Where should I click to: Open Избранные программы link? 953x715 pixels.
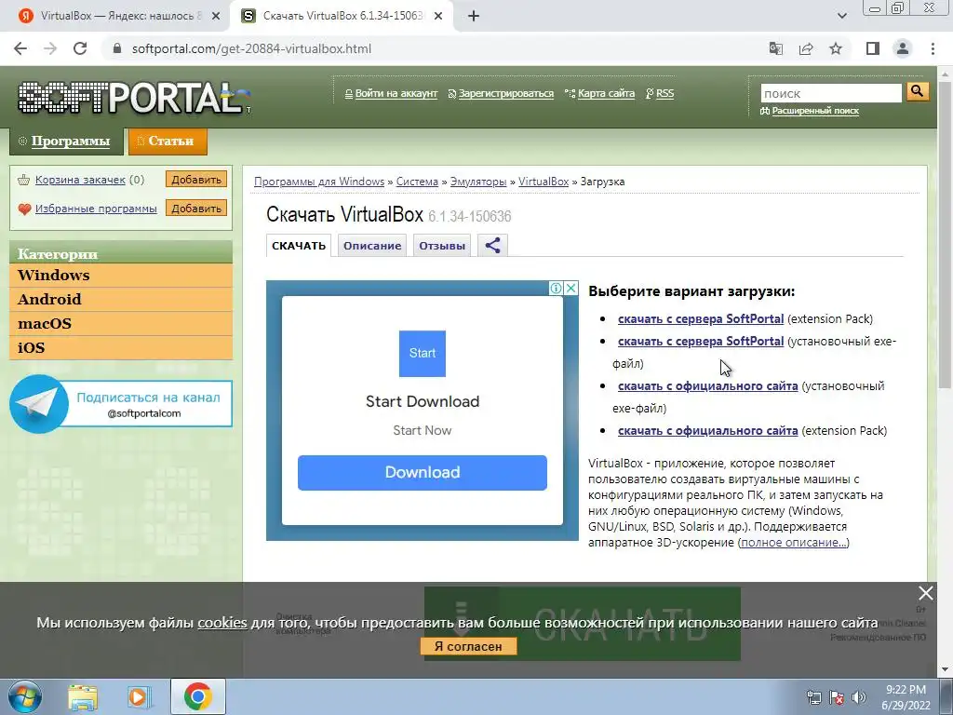coord(96,209)
